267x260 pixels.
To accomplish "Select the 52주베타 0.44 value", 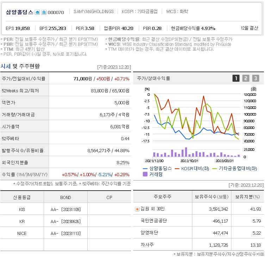I will (125, 138).
